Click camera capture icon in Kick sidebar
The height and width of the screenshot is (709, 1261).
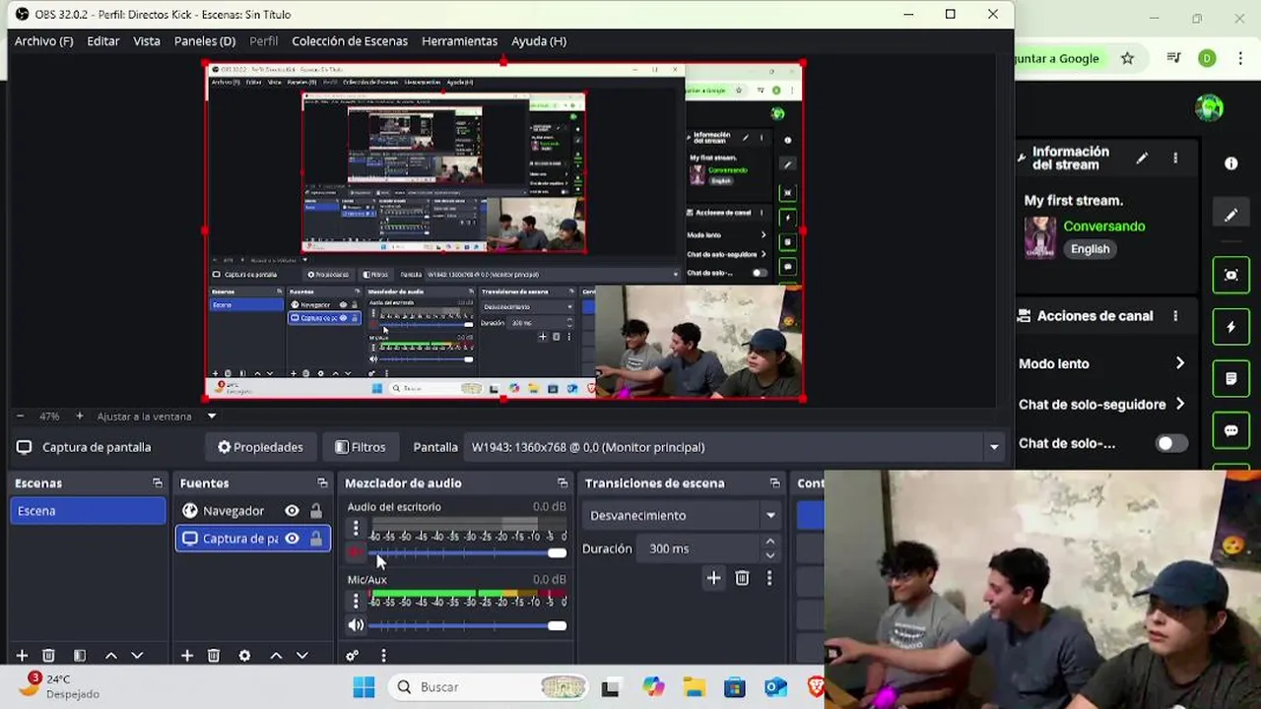point(1230,275)
